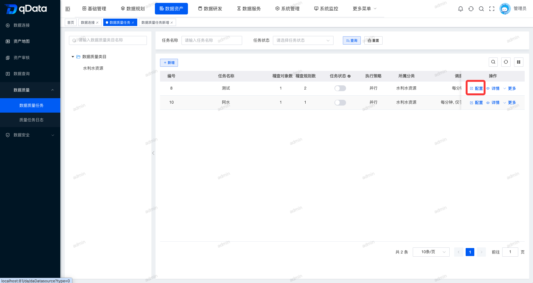Open 资产地图 in the sidebar
This screenshot has width=533, height=283.
[30, 41]
